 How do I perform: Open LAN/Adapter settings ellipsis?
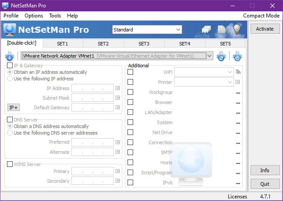click(238, 113)
